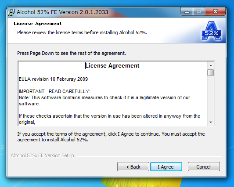Accept the license with I Agree
Screen dimensions: 234x187
point(166,166)
